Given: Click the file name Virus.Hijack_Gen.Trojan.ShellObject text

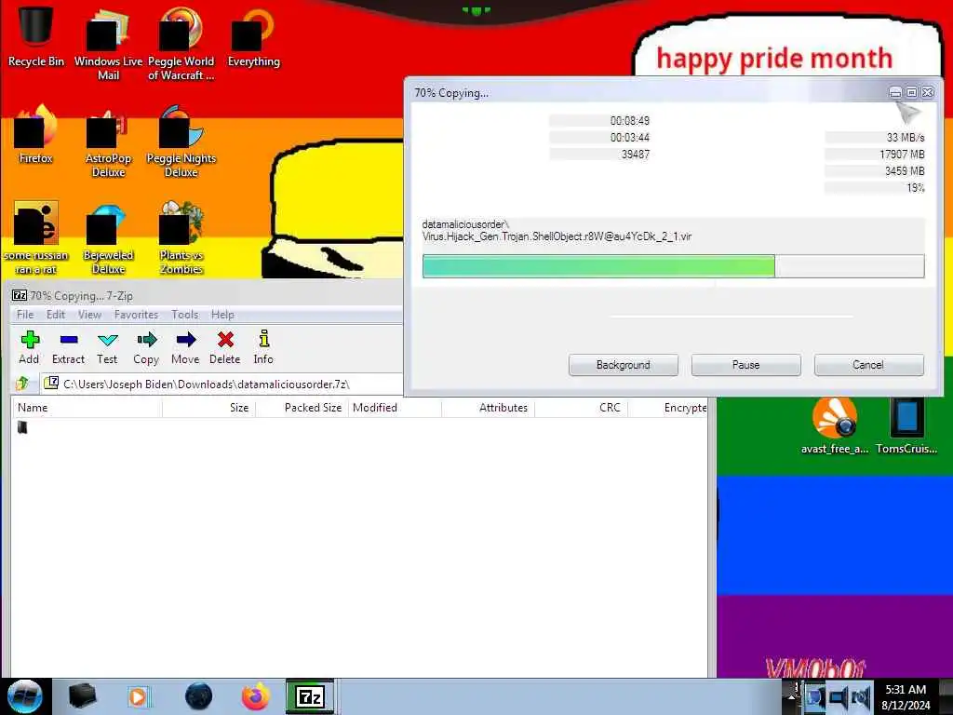Looking at the screenshot, I should 557,236.
